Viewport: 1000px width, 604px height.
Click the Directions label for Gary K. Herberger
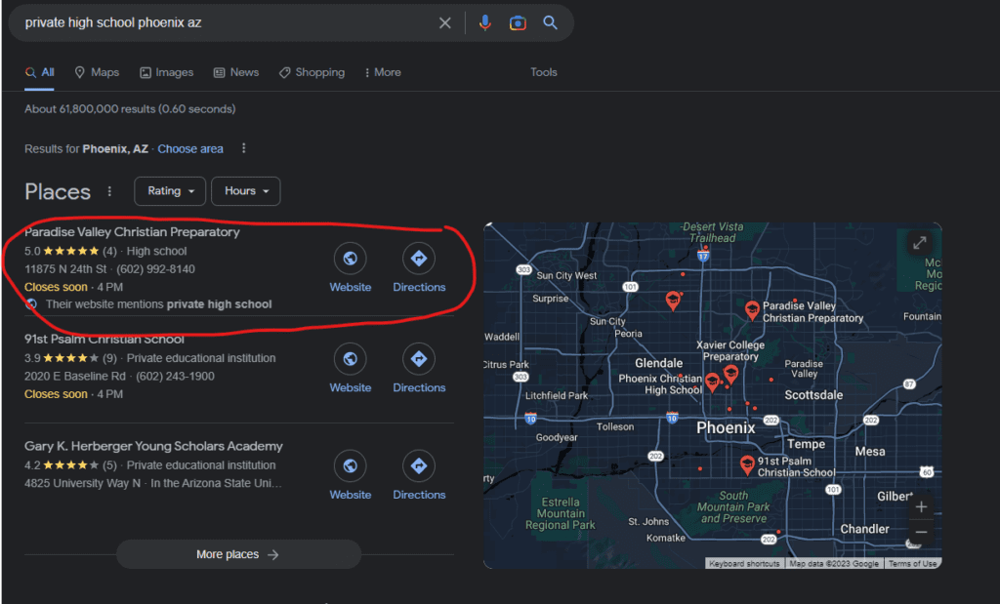tap(419, 495)
